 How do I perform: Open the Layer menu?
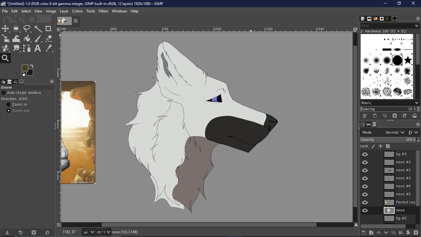64,11
